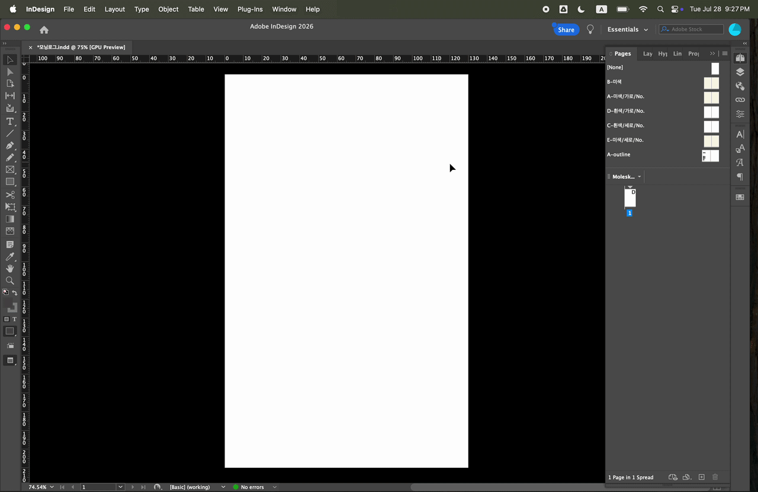Swap fill and stroke colors

point(15,292)
